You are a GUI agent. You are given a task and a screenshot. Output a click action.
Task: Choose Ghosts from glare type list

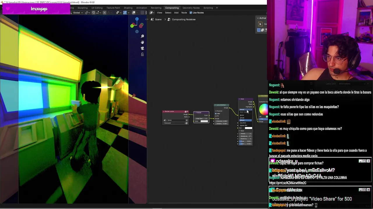(245, 118)
